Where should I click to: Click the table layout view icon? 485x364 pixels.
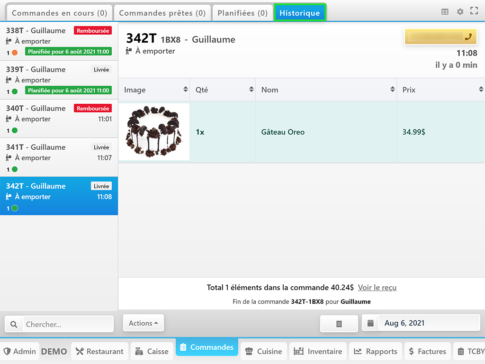(445, 12)
